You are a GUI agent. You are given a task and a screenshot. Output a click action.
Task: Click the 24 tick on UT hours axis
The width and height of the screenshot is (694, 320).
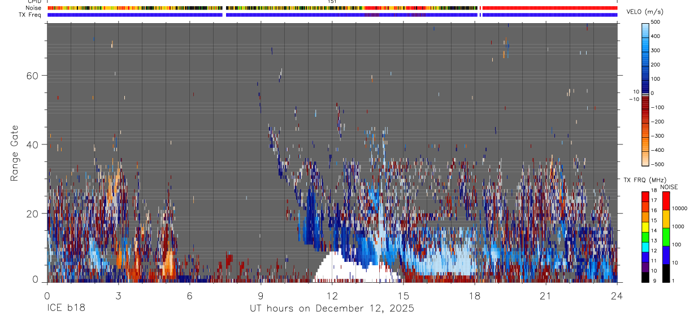[x=617, y=295]
